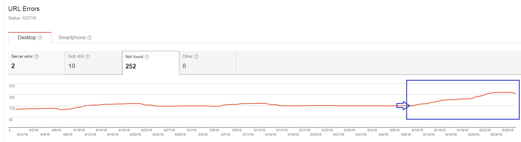Viewport: 521px width, 142px height.
Task: Select the Server error category
Action: click(36, 63)
